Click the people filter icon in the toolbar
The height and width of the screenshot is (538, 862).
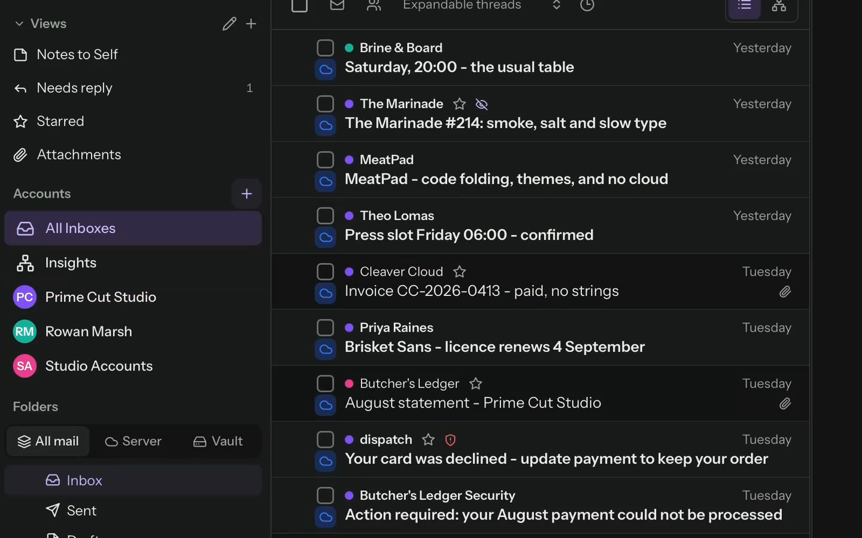tap(374, 5)
